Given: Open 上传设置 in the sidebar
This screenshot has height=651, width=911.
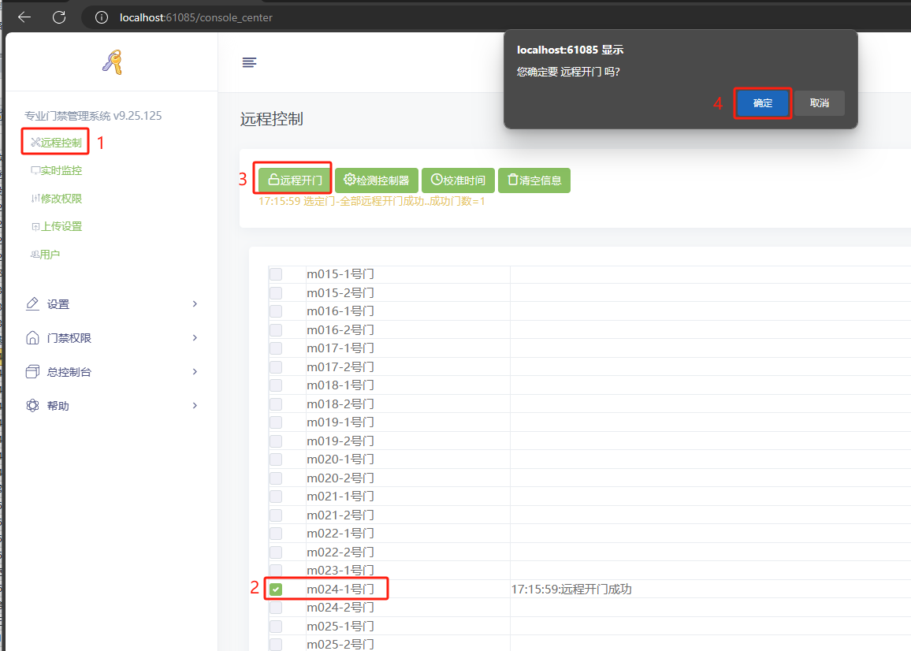Looking at the screenshot, I should point(57,226).
